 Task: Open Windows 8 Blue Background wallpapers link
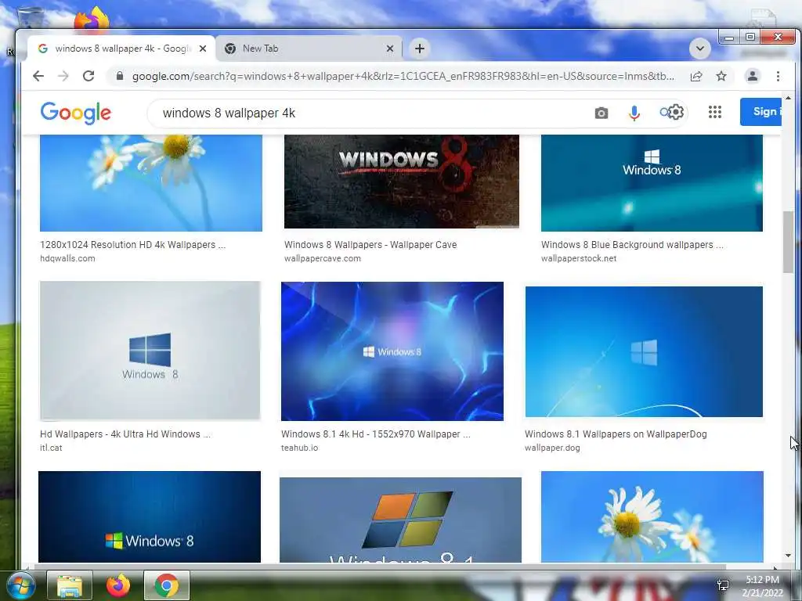point(632,245)
